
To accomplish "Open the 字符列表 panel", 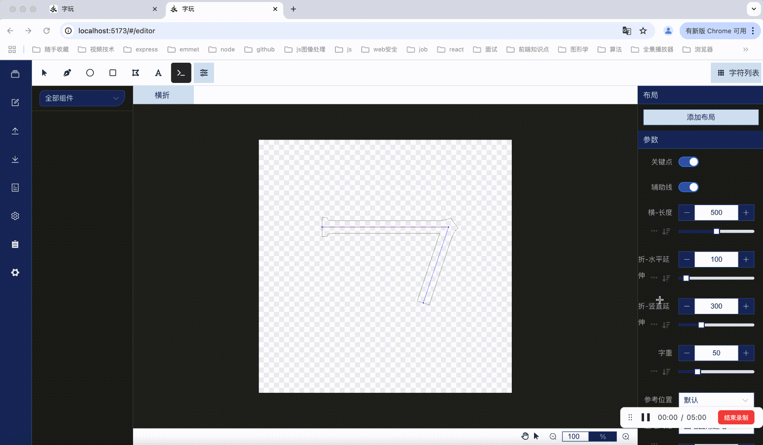I will point(736,73).
